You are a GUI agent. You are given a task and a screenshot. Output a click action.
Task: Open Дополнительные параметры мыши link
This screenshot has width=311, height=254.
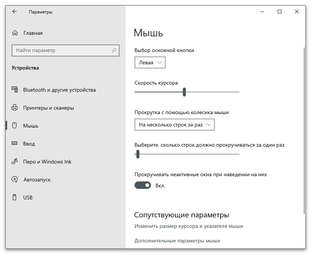(x=177, y=241)
